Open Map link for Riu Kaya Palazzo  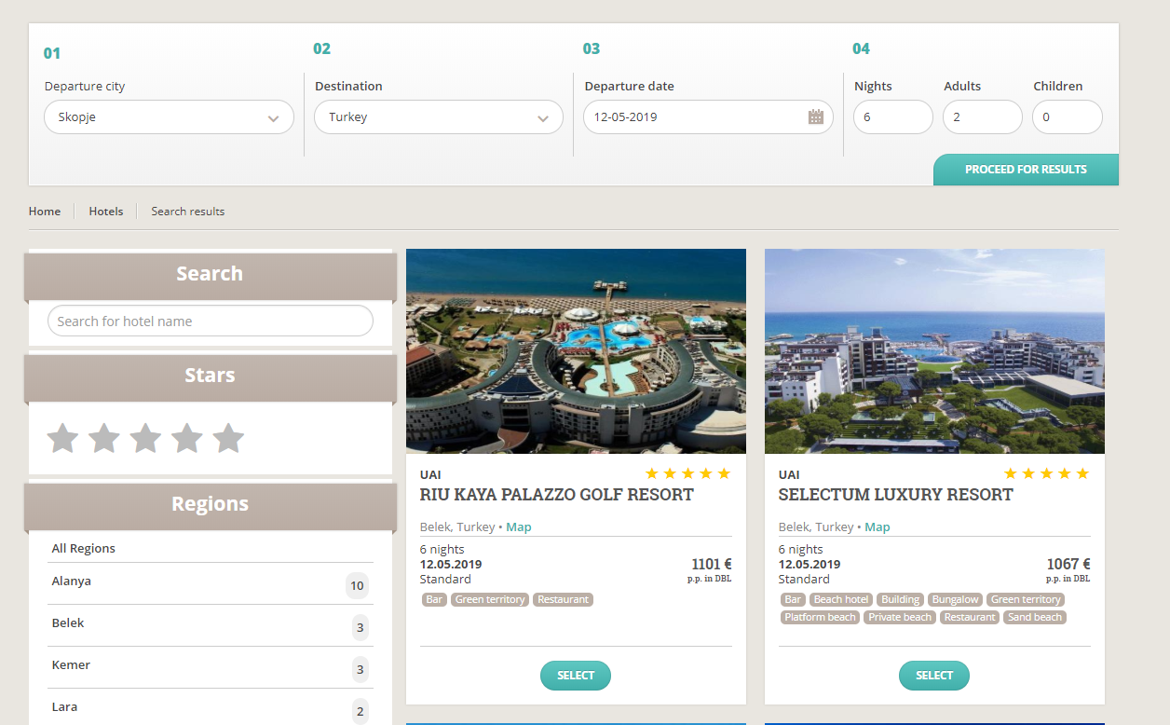tap(519, 527)
